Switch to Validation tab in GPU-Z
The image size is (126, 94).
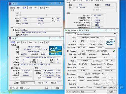click(x=87, y=34)
